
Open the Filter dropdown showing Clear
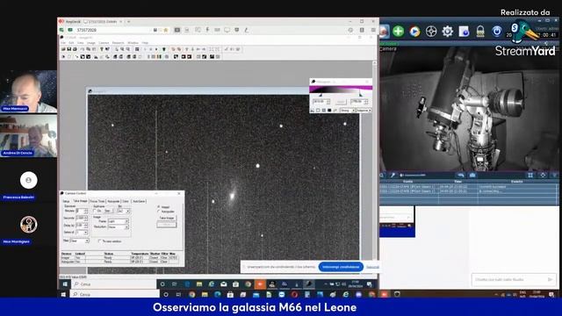(79, 241)
